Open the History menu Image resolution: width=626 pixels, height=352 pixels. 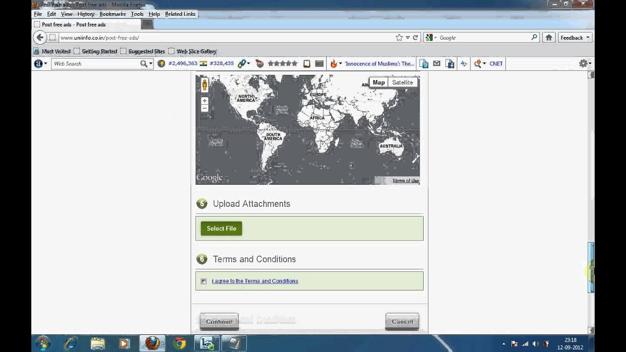86,14
